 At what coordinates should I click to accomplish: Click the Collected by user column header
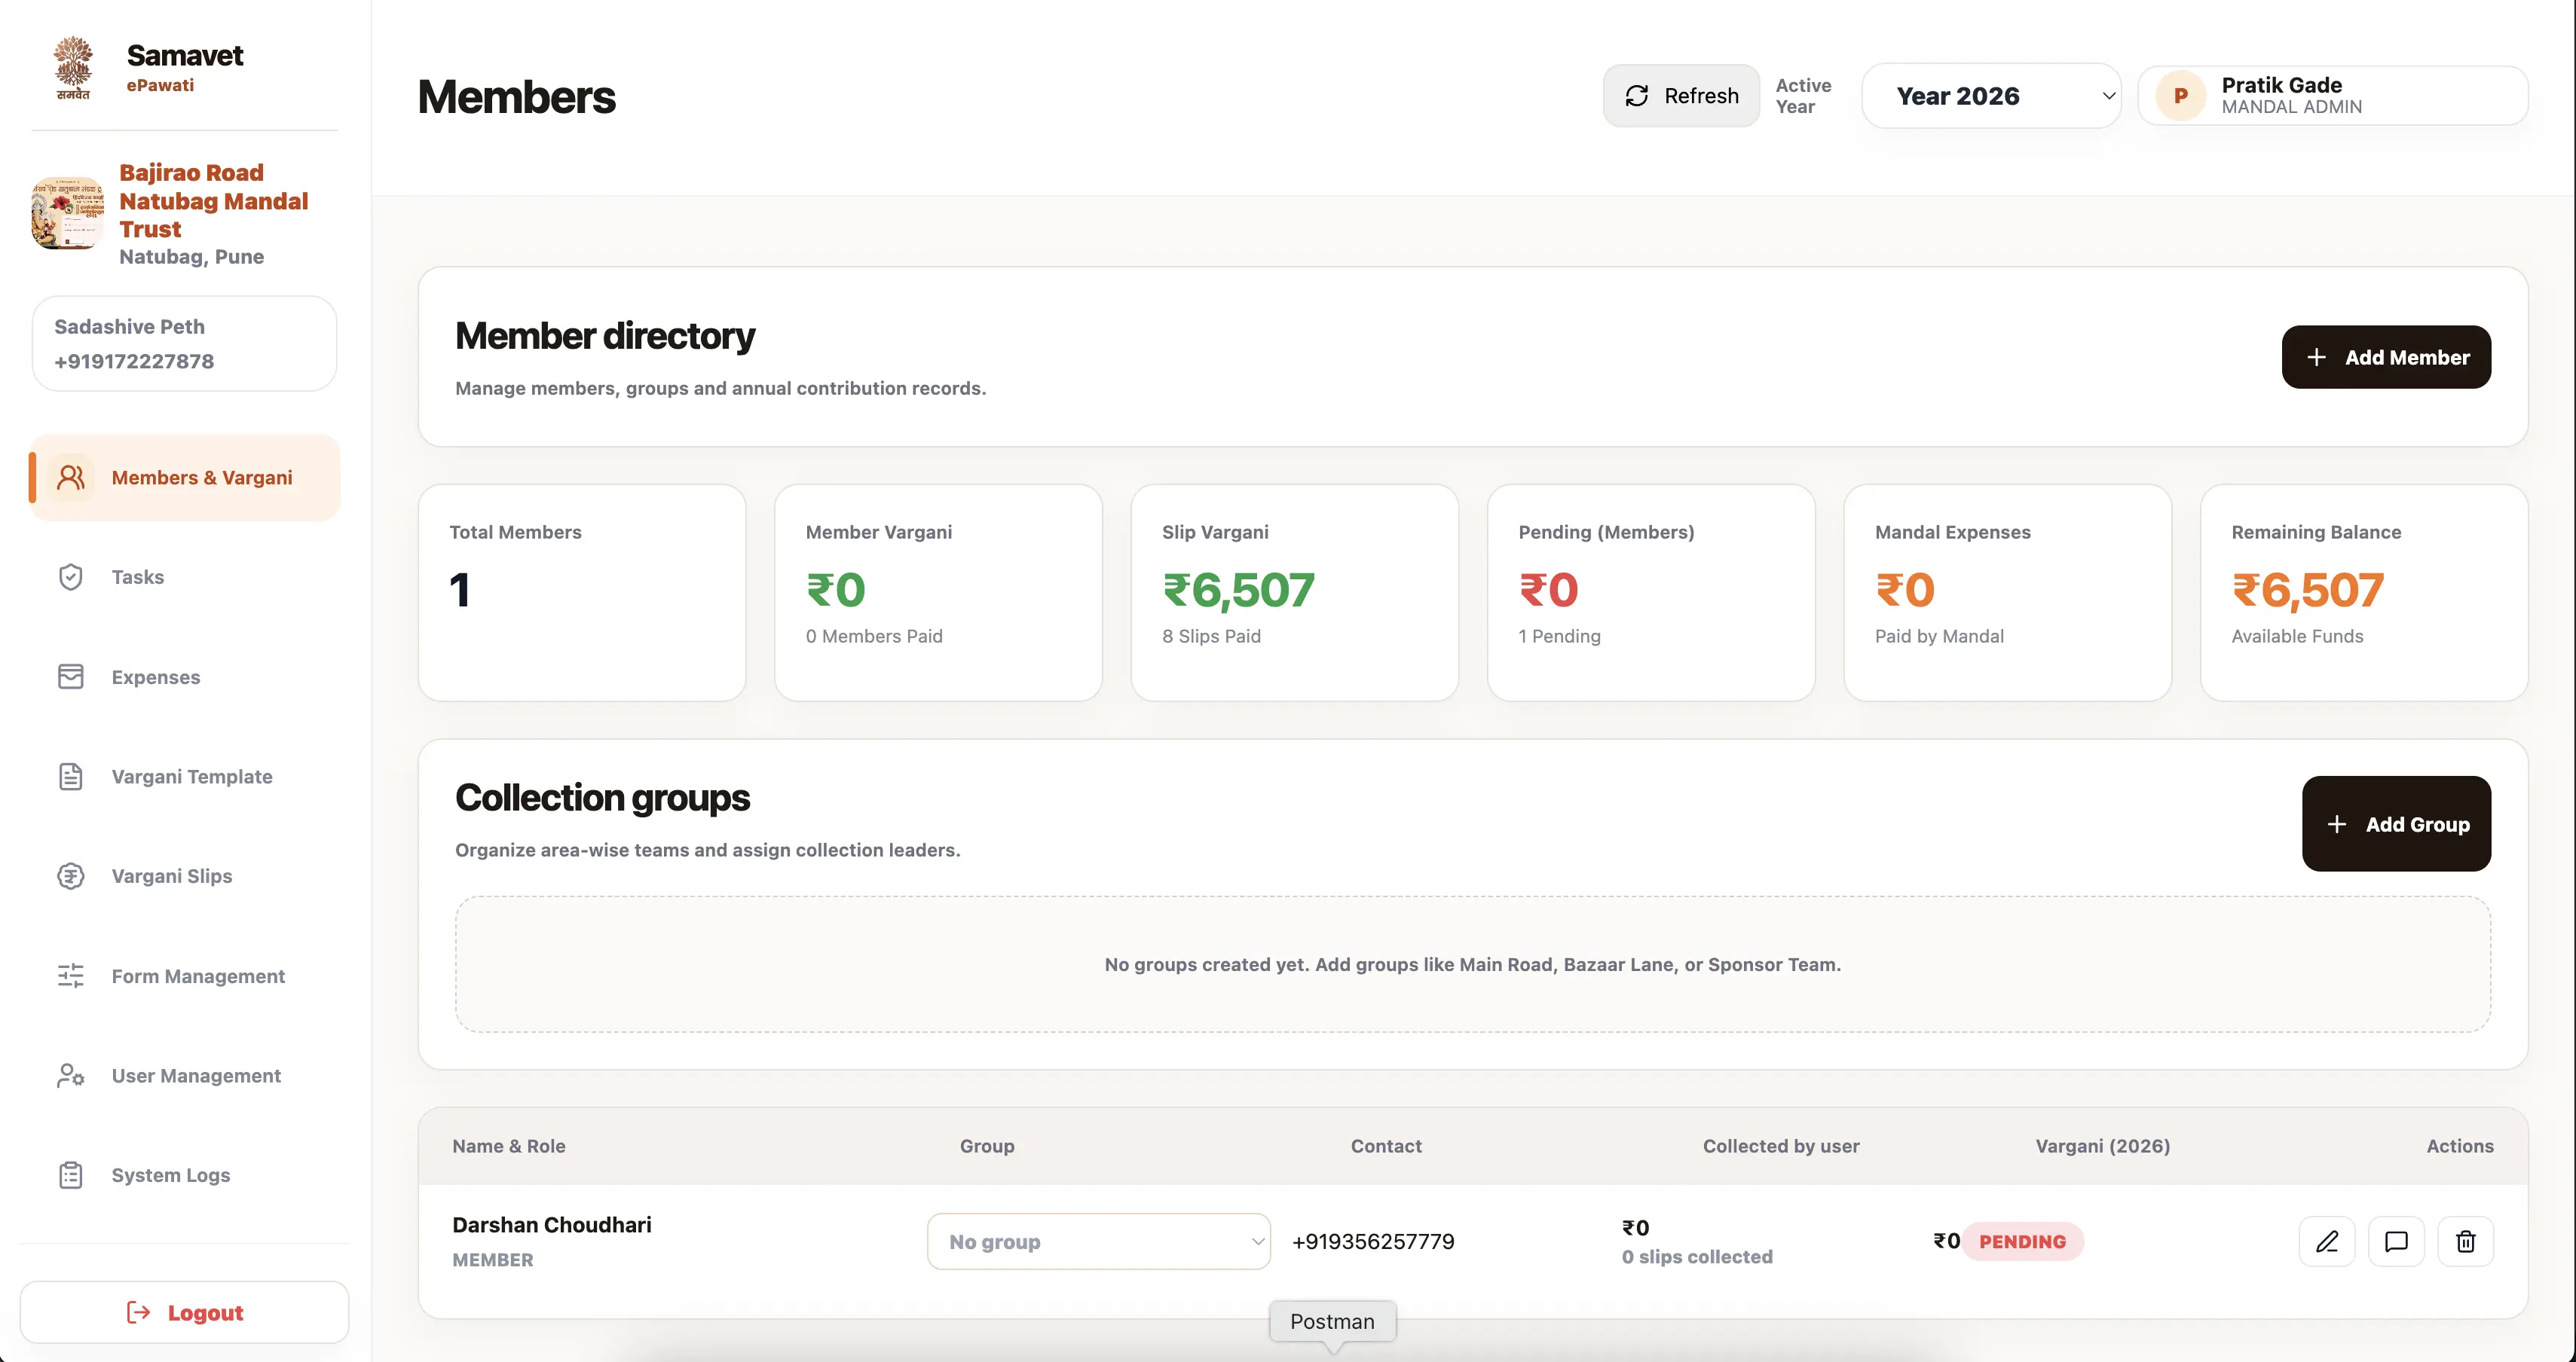click(x=1781, y=1146)
